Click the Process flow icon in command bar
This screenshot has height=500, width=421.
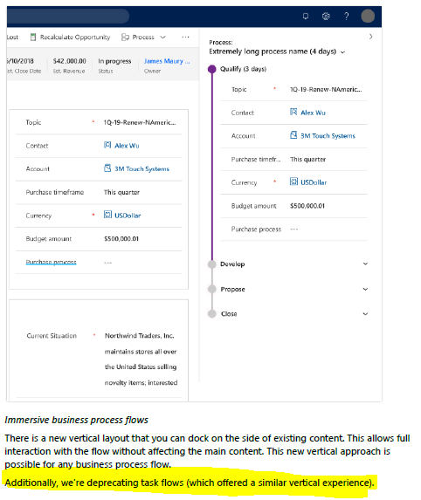[125, 38]
